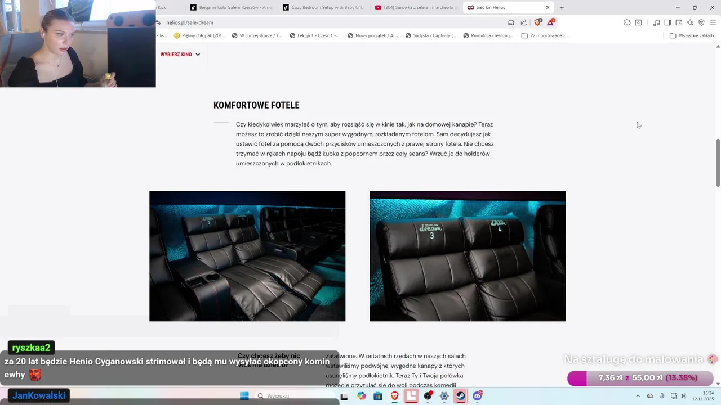Click the share page icon in address bar

[524, 22]
